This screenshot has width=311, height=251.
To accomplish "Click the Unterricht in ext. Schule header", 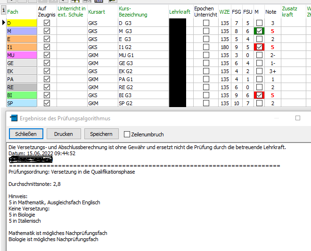I will [x=72, y=12].
